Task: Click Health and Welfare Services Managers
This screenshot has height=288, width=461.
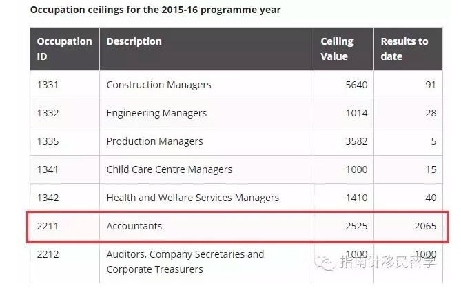Action: [x=192, y=198]
